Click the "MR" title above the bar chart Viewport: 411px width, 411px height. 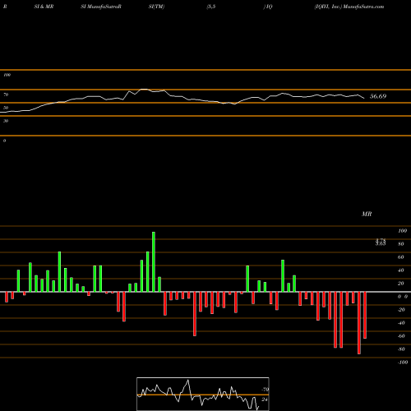(367, 214)
